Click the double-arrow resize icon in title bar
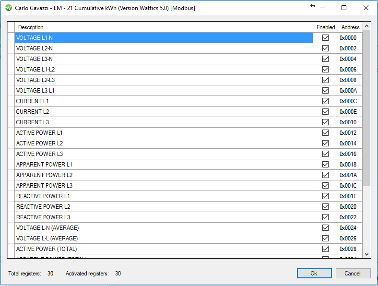The image size is (378, 286). [x=313, y=6]
